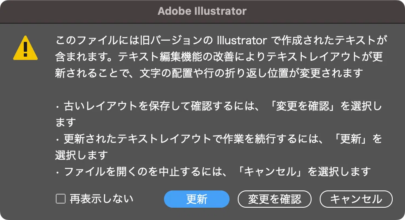The height and width of the screenshot is (220, 405).
Task: Click the bullet starting ファイルを開くのを中止
Action: (213, 172)
